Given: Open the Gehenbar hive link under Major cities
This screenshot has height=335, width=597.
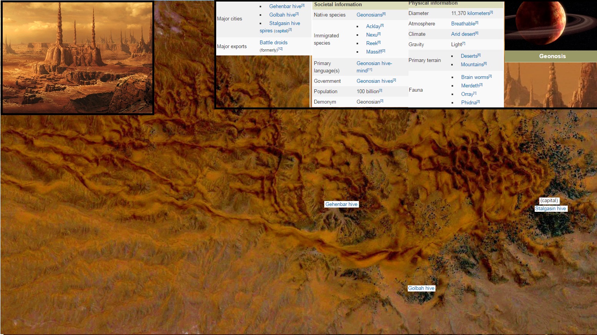Looking at the screenshot, I should coord(285,7).
